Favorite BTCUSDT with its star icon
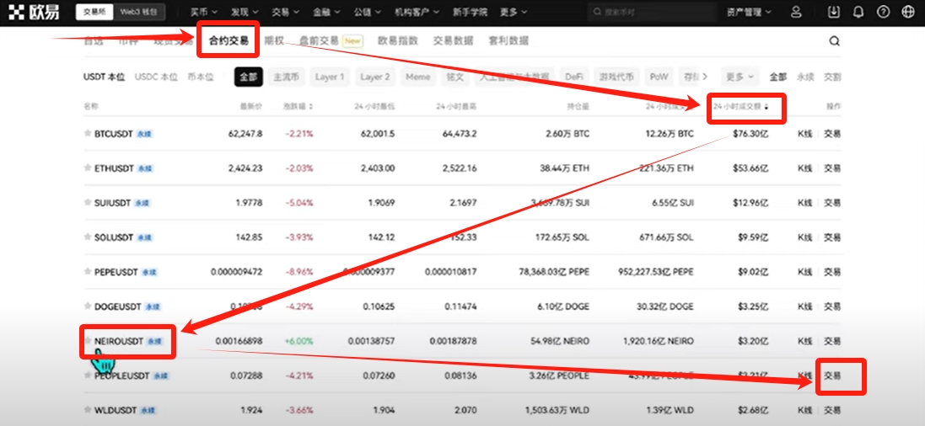The image size is (925, 426). (x=88, y=134)
